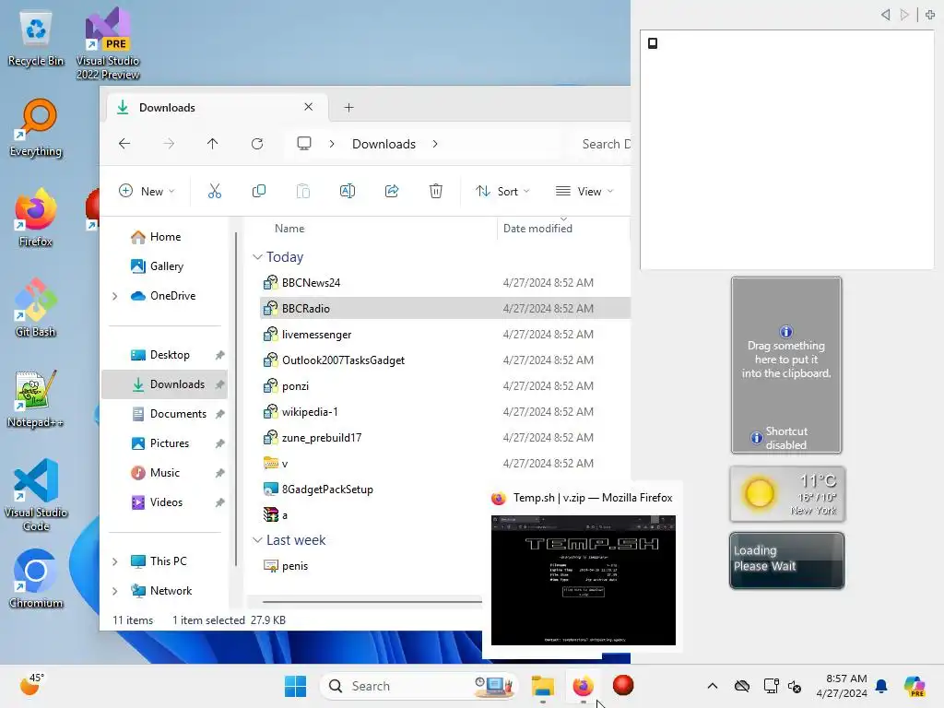Click the taskbar Search box
Image resolution: width=944 pixels, height=708 pixels.
point(419,686)
